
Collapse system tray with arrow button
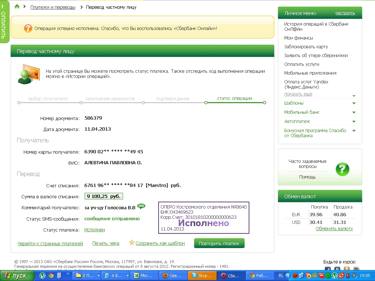(288, 276)
